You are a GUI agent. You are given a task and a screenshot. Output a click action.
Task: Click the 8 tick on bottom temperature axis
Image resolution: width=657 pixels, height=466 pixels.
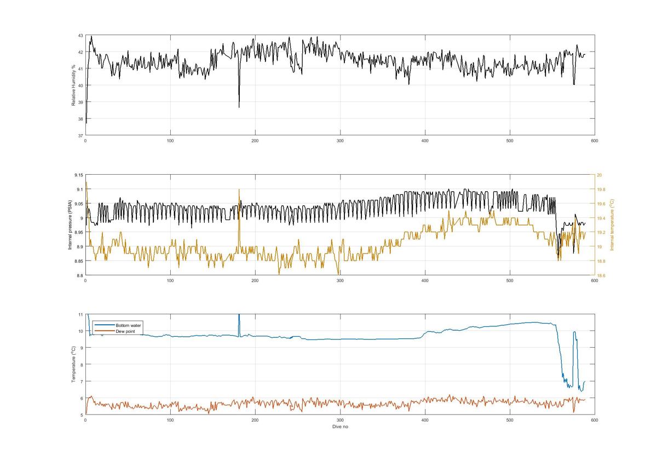pos(82,365)
